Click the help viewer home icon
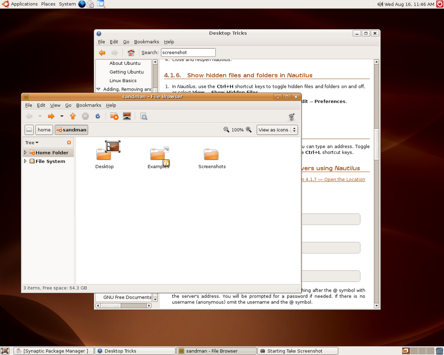Image resolution: width=444 pixels, height=355 pixels. click(x=131, y=52)
